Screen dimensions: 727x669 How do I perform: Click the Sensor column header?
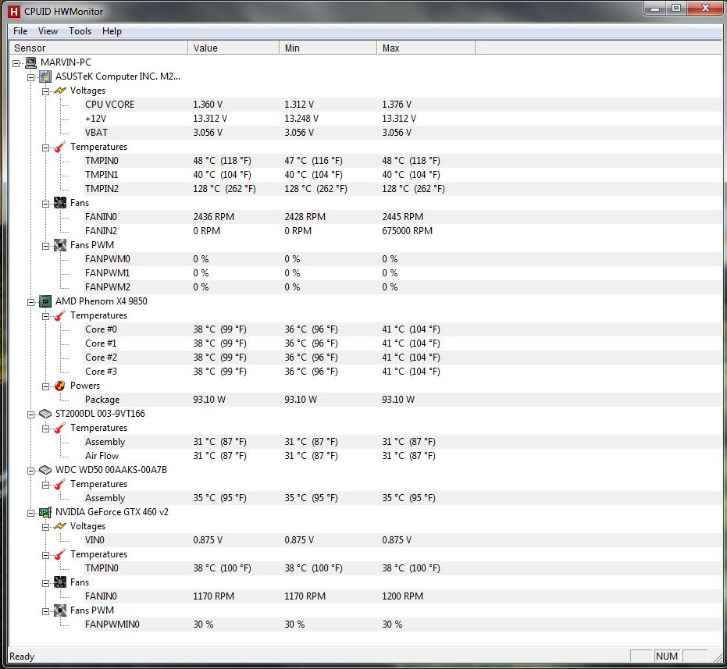[98, 48]
